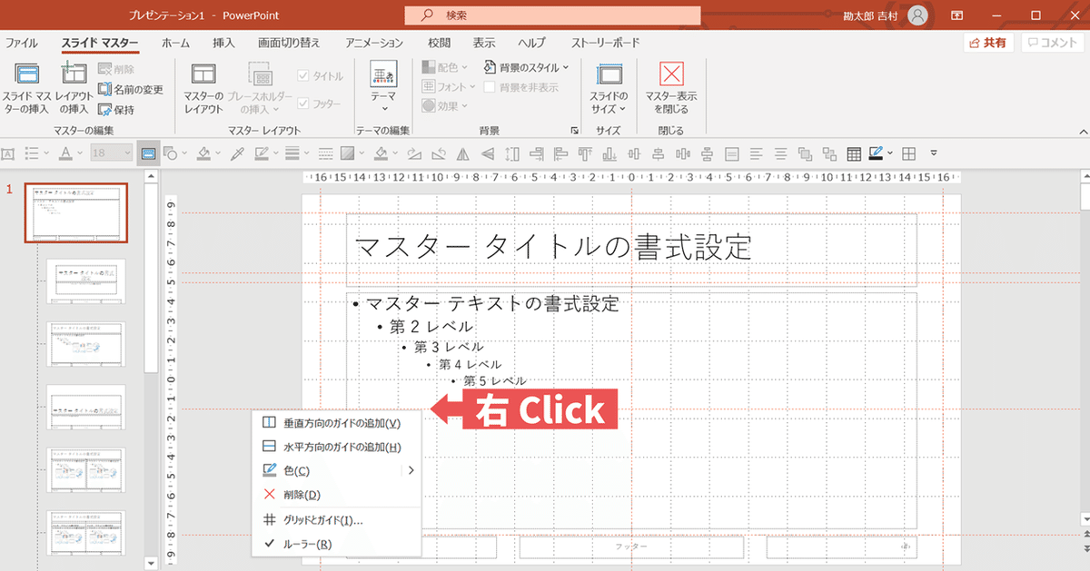Screen dimensions: 1090x571
Task: Click in the 検索 search box
Action: coord(552,15)
